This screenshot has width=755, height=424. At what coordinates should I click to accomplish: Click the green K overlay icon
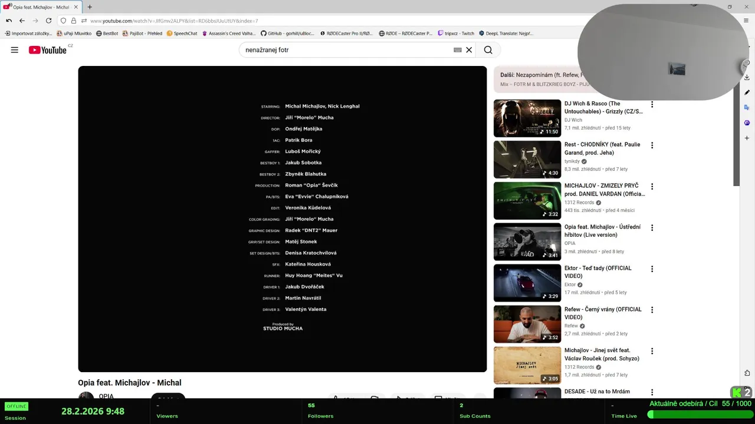tap(737, 392)
